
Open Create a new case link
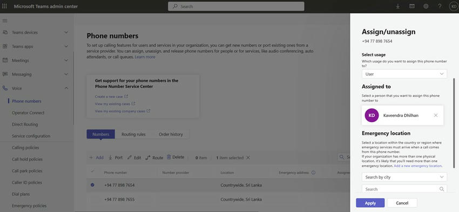coord(111,96)
